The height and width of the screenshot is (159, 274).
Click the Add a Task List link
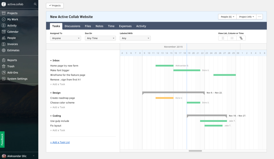click(x=60, y=142)
